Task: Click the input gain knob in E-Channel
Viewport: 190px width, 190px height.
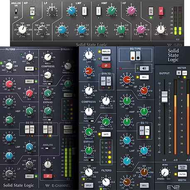Action: [x=48, y=164]
